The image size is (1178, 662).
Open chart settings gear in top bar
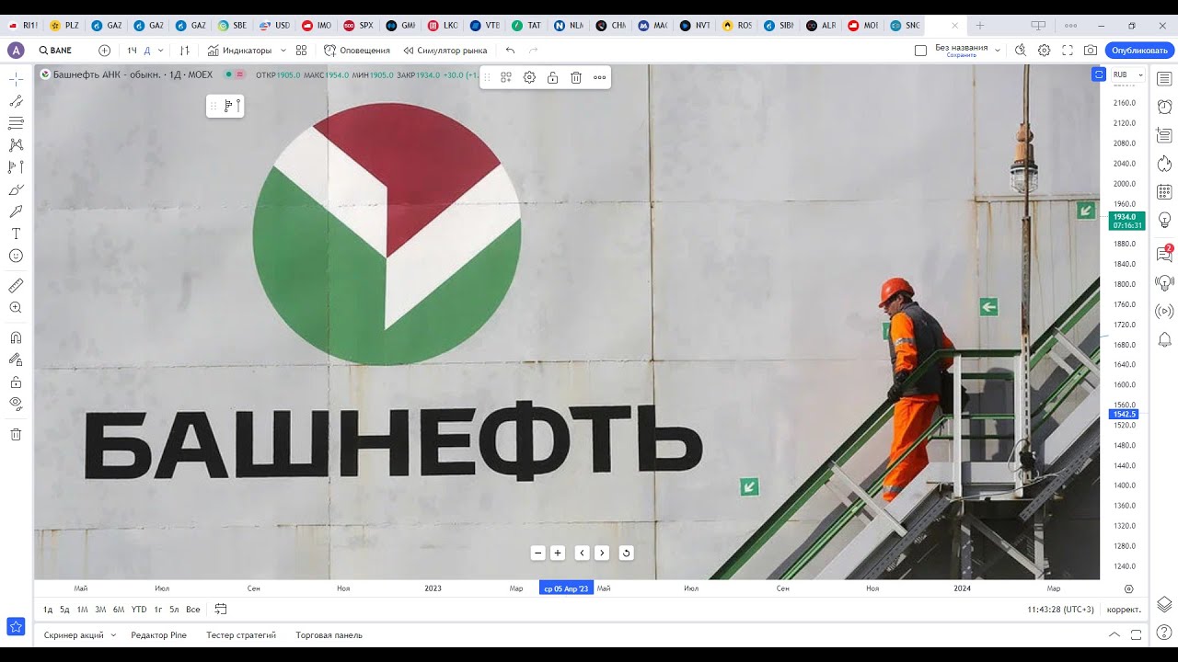tap(1044, 51)
